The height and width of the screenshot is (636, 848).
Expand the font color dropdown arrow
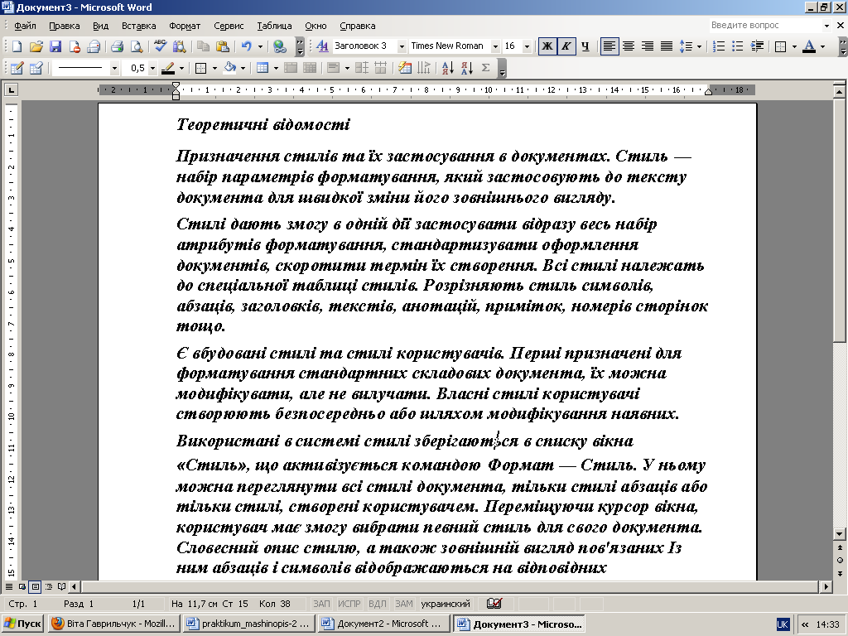822,46
